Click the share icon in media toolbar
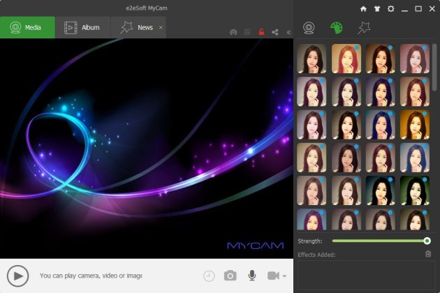This screenshot has width=440, height=293. click(275, 32)
